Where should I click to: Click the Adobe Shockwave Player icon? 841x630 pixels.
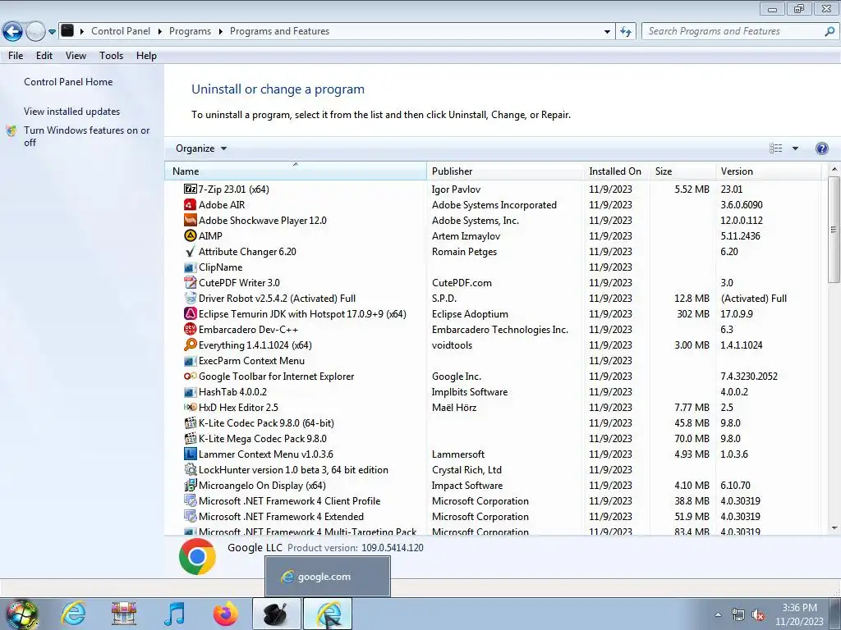190,220
